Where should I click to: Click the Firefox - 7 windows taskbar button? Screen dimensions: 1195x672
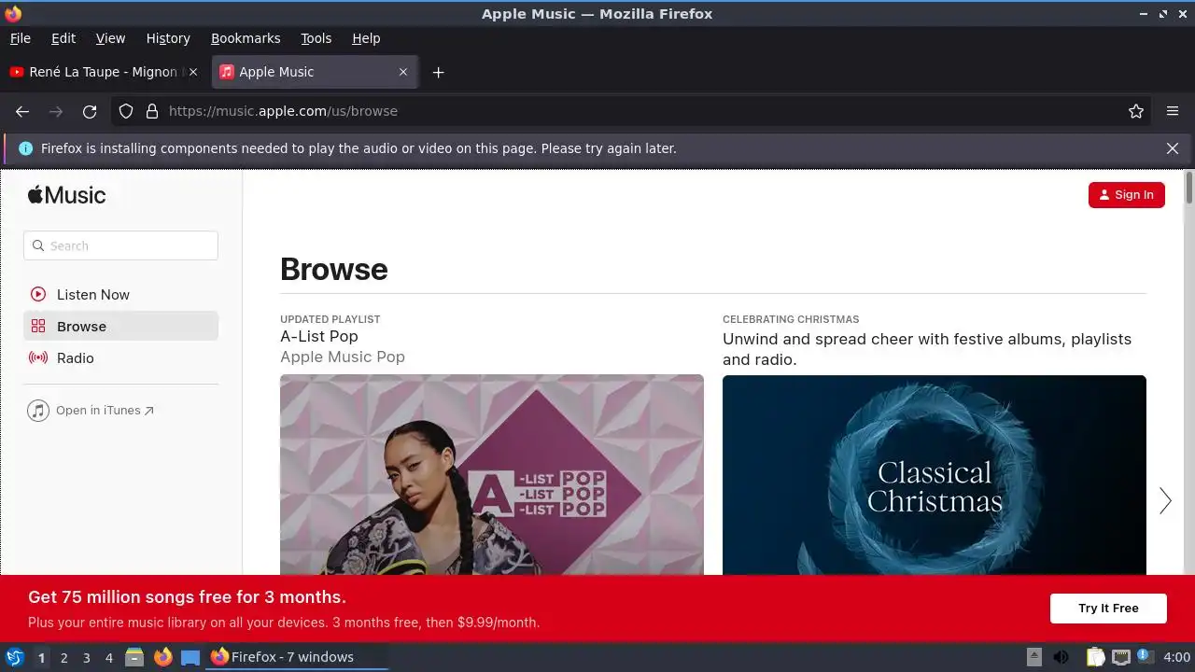tap(297, 657)
